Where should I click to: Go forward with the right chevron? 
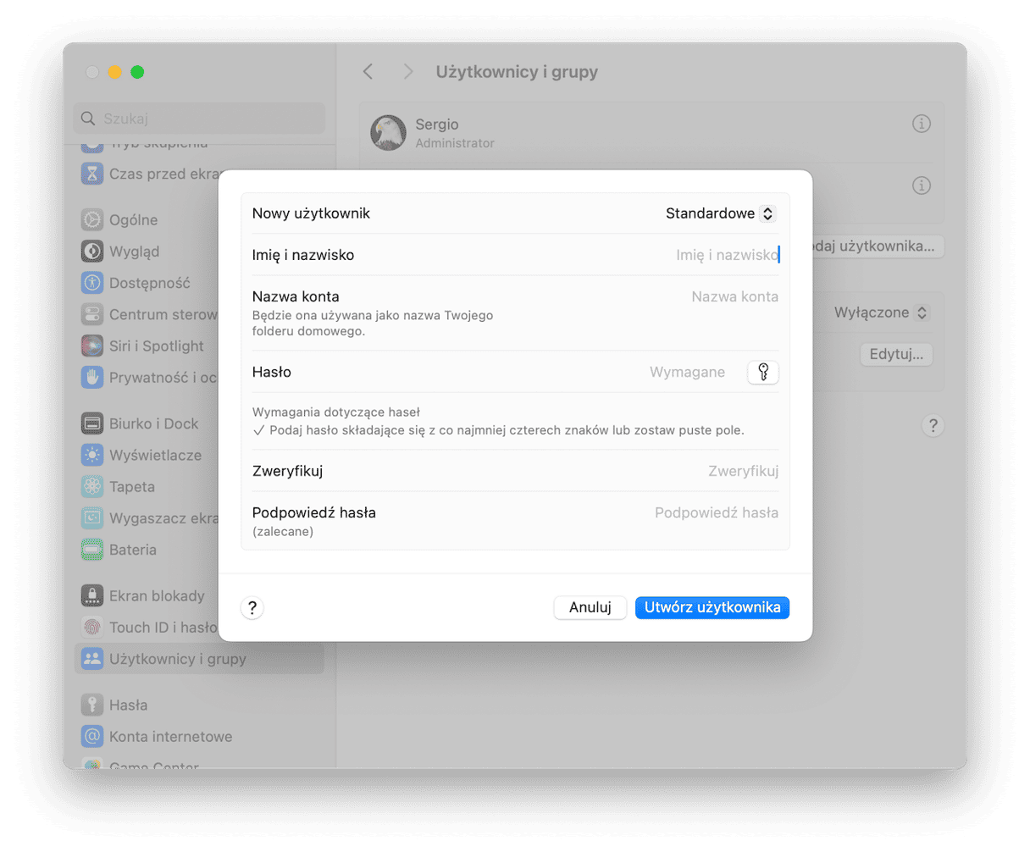pos(408,72)
